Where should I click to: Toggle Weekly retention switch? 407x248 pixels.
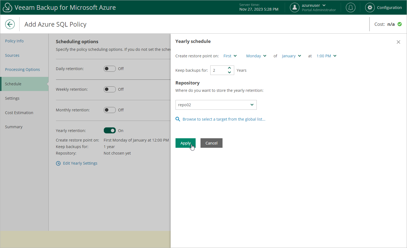[x=110, y=89]
